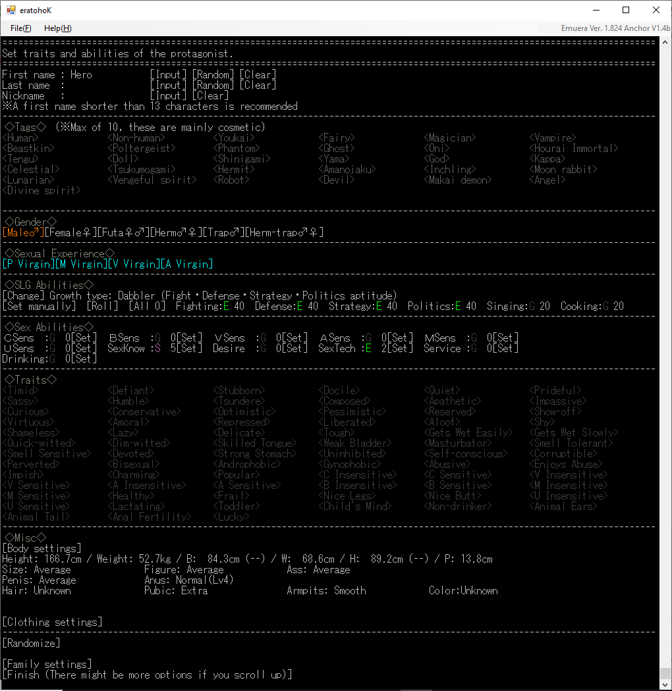This screenshot has height=691, width=672.
Task: Select the Female gender option
Action: coord(70,233)
